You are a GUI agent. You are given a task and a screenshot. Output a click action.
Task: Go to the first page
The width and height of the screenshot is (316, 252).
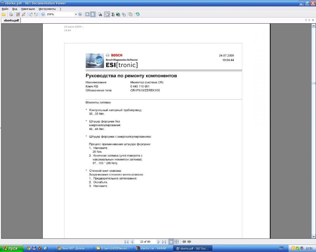click(x=126, y=241)
